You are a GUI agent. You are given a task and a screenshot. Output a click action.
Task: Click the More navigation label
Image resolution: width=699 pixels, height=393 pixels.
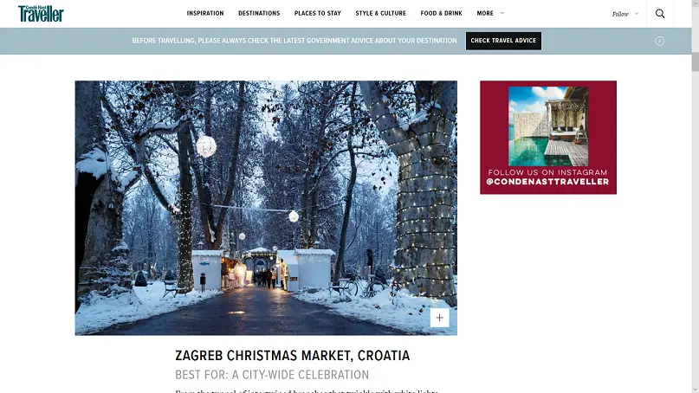click(x=485, y=13)
